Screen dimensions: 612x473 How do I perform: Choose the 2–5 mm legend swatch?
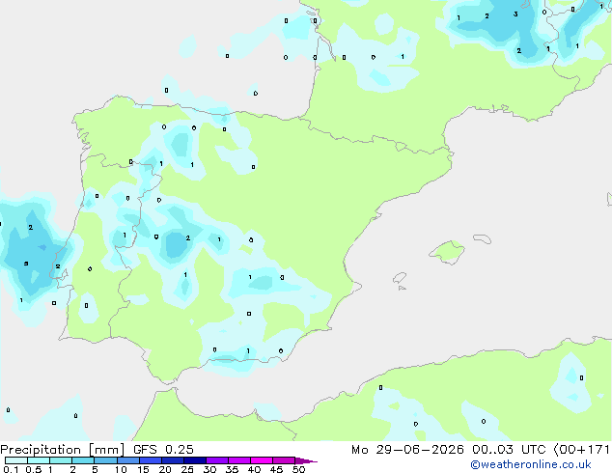(83, 460)
